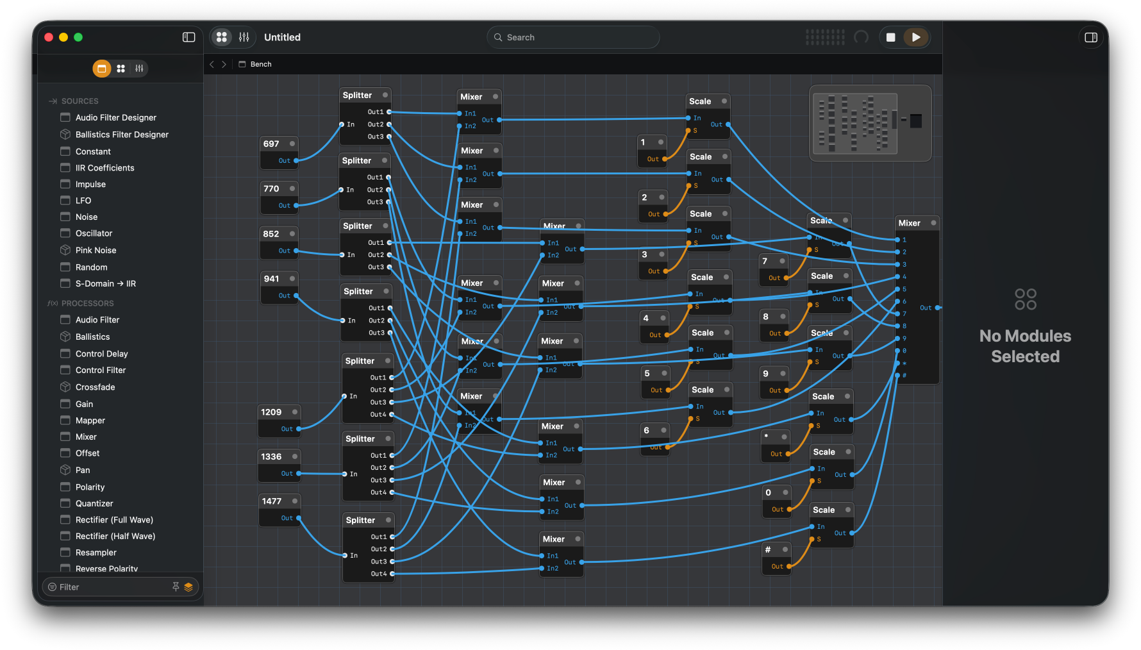This screenshot has height=650, width=1141.
Task: Select the orange library tab in sidebar
Action: click(x=102, y=69)
